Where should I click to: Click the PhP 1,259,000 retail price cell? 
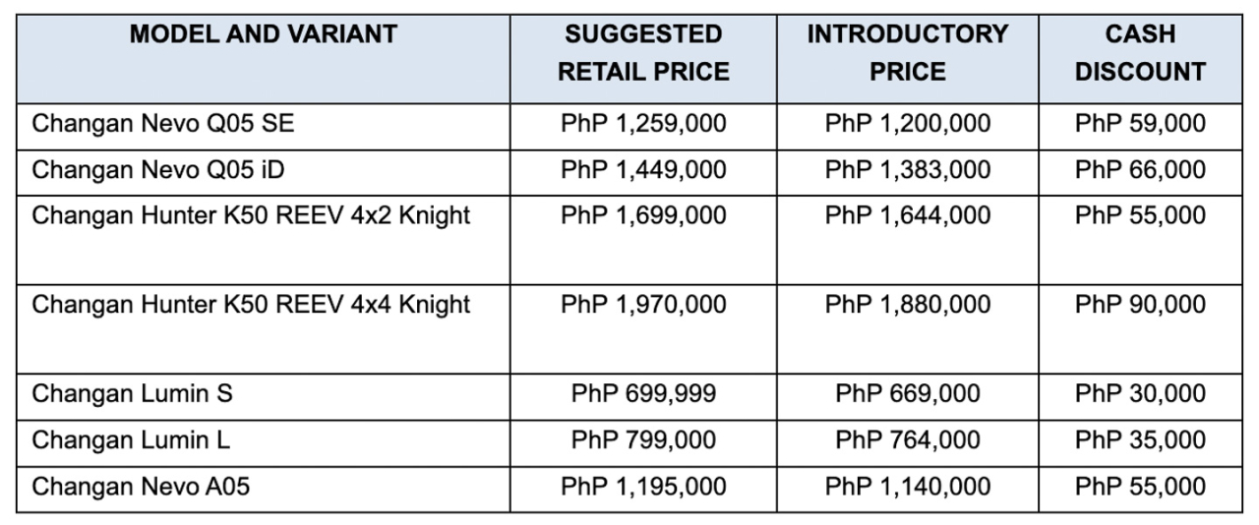click(643, 125)
